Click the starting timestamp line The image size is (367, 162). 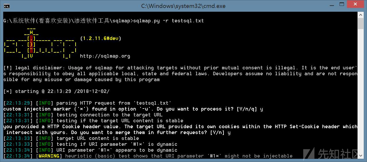tap(56, 91)
